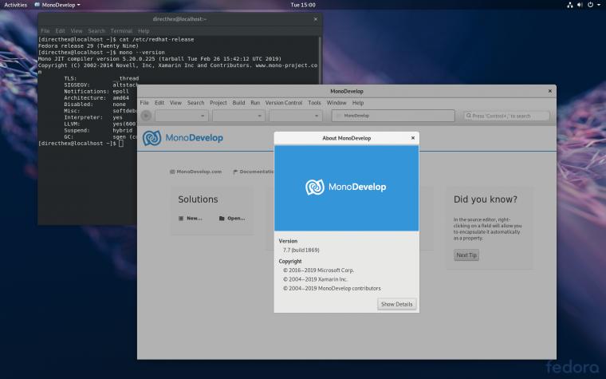606x379 pixels.
Task: Open the Window menu
Action: coord(336,102)
